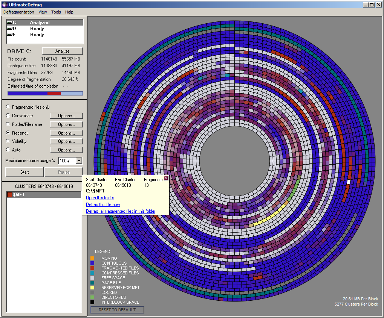Click the Start button
Screen dimensions: 384x318
click(x=24, y=172)
